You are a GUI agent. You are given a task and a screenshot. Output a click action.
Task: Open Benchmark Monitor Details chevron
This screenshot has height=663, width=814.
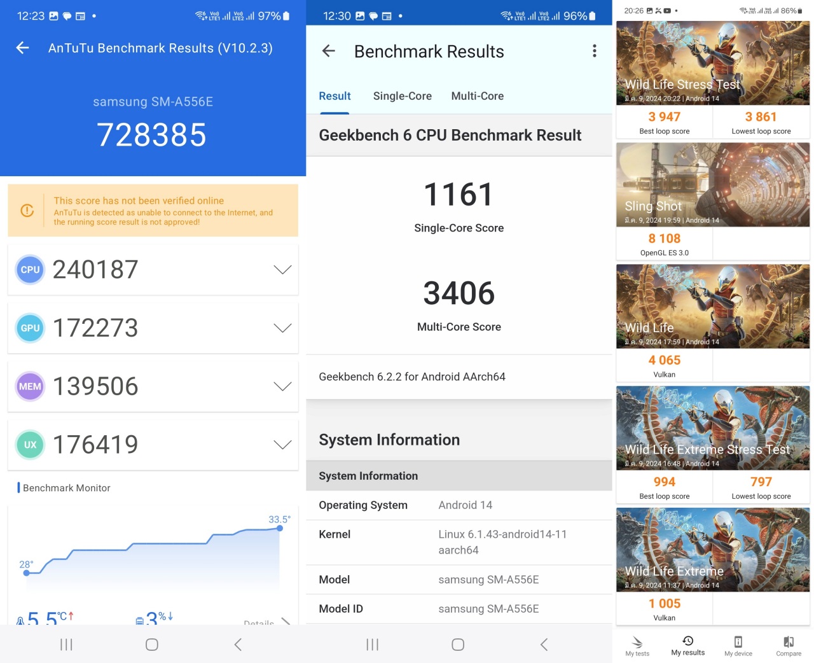286,622
